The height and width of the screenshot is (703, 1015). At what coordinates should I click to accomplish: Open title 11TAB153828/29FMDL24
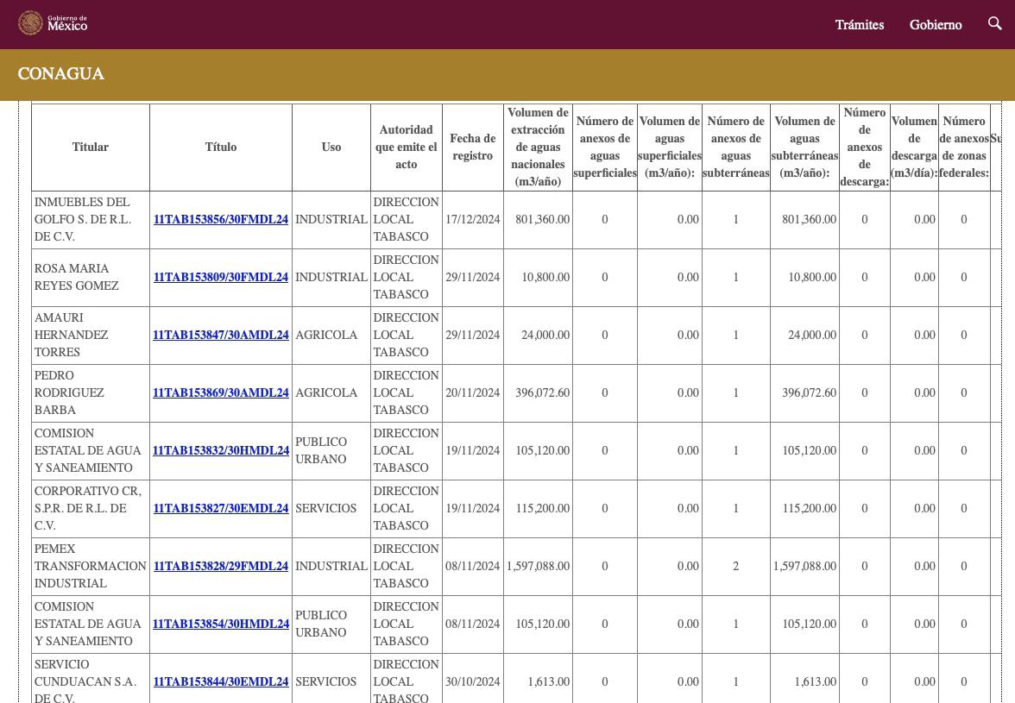221,566
